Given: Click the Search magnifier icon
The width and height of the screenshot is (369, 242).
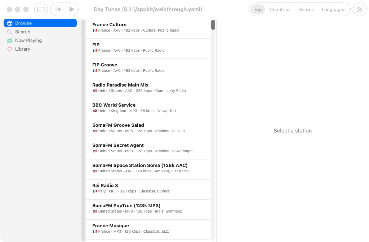Looking at the screenshot, I should tap(10, 32).
